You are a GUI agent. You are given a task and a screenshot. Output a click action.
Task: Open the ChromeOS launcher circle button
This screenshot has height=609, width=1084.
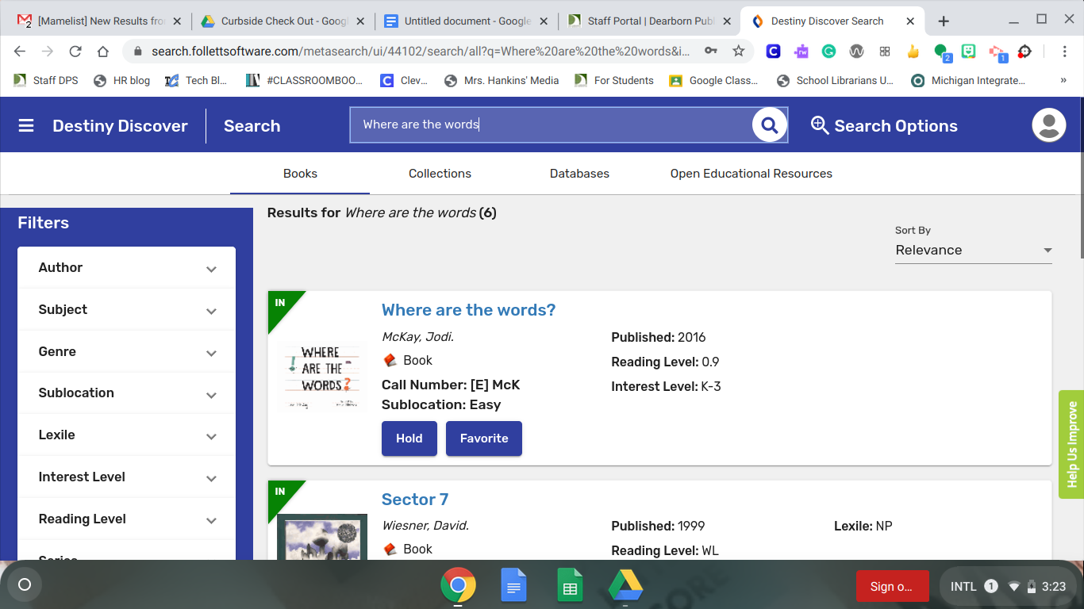click(25, 585)
